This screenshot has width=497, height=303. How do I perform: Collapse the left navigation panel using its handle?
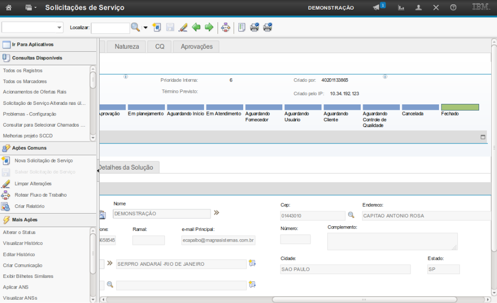[x=98, y=171]
